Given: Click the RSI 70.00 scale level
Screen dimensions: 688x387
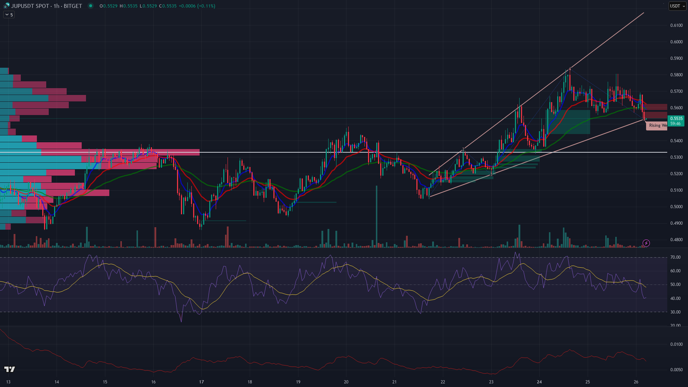Looking at the screenshot, I should point(675,257).
